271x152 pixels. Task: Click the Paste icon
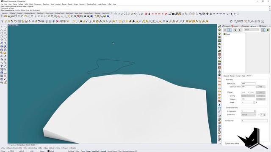[x=25, y=16]
